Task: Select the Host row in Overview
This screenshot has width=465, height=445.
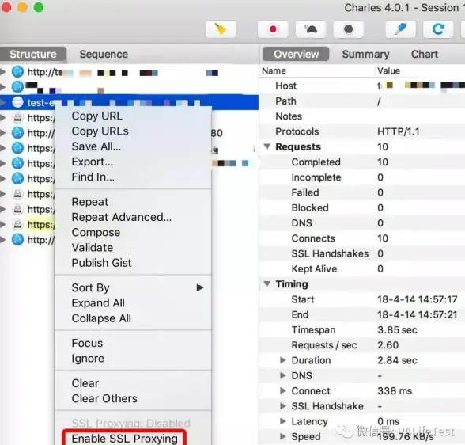Action: [362, 86]
